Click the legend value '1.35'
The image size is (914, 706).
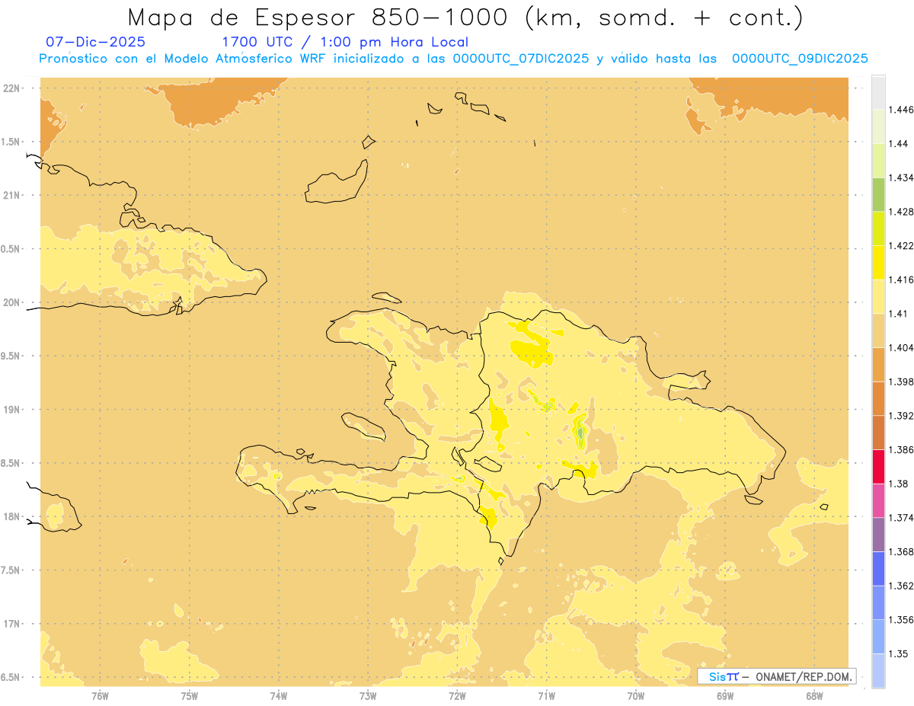click(x=897, y=653)
